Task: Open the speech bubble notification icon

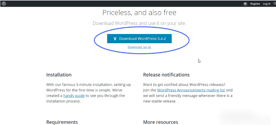Action: coord(245,4)
